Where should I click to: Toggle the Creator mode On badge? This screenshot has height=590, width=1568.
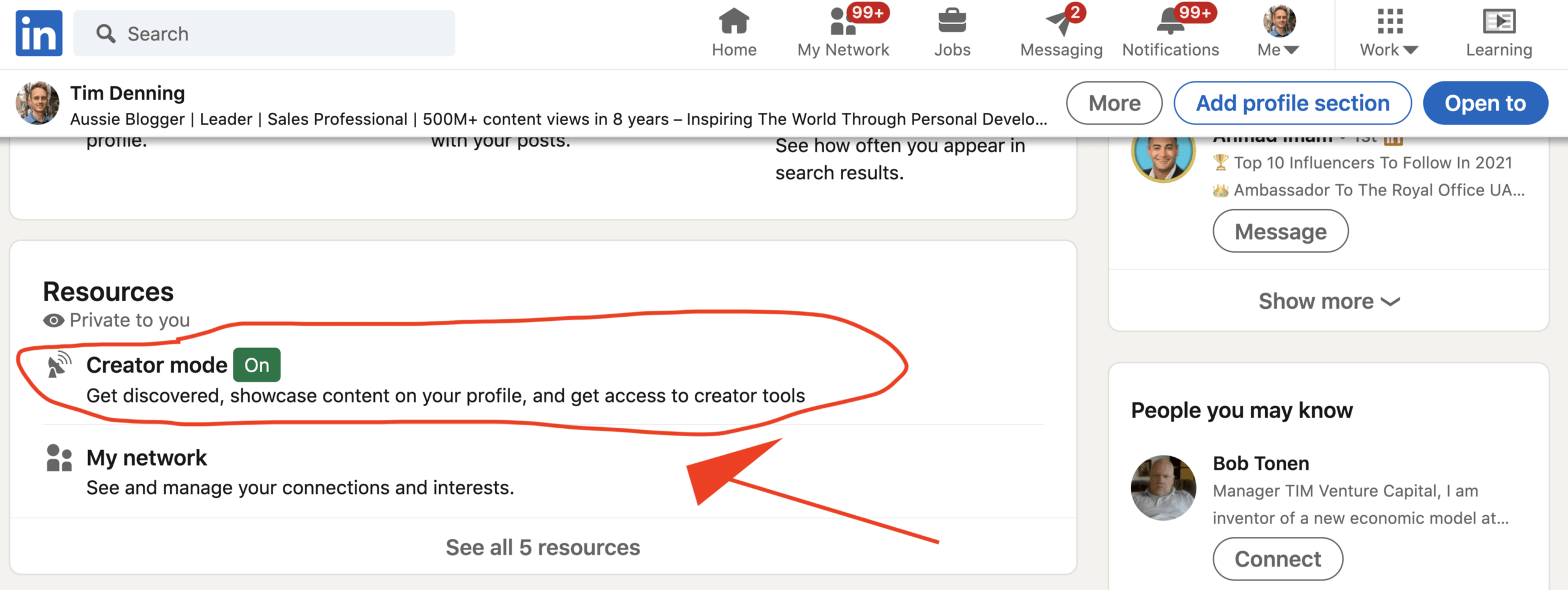click(256, 365)
